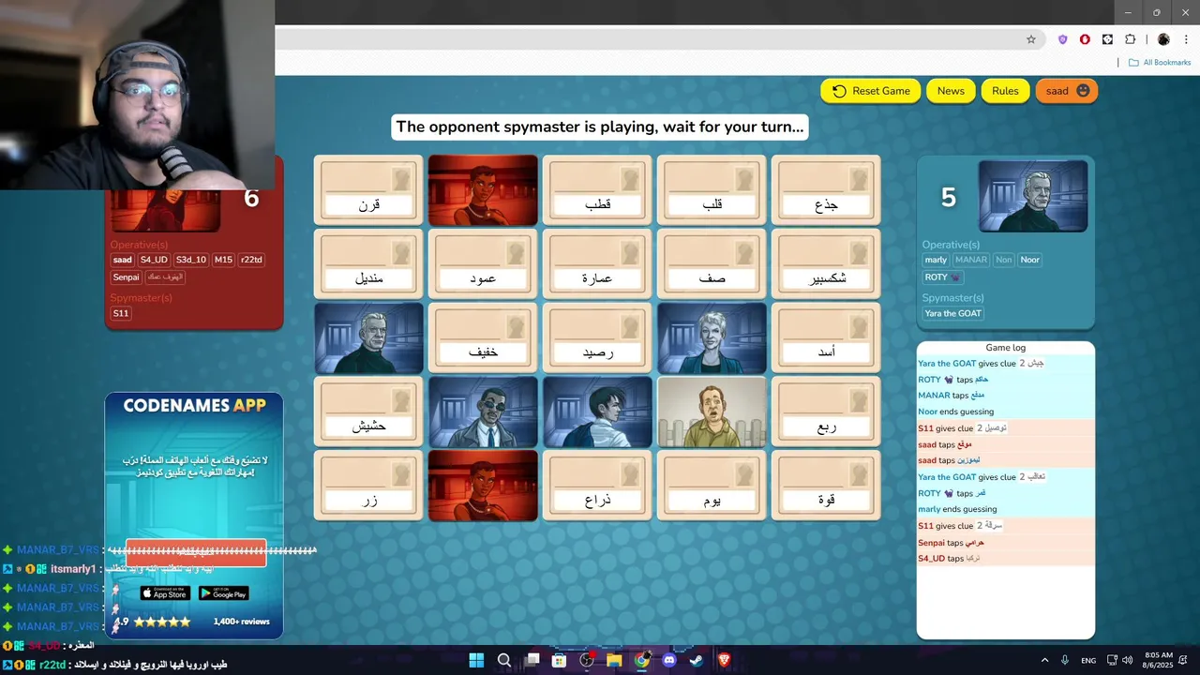
Task: Open File Explorer from the taskbar
Action: [x=614, y=660]
